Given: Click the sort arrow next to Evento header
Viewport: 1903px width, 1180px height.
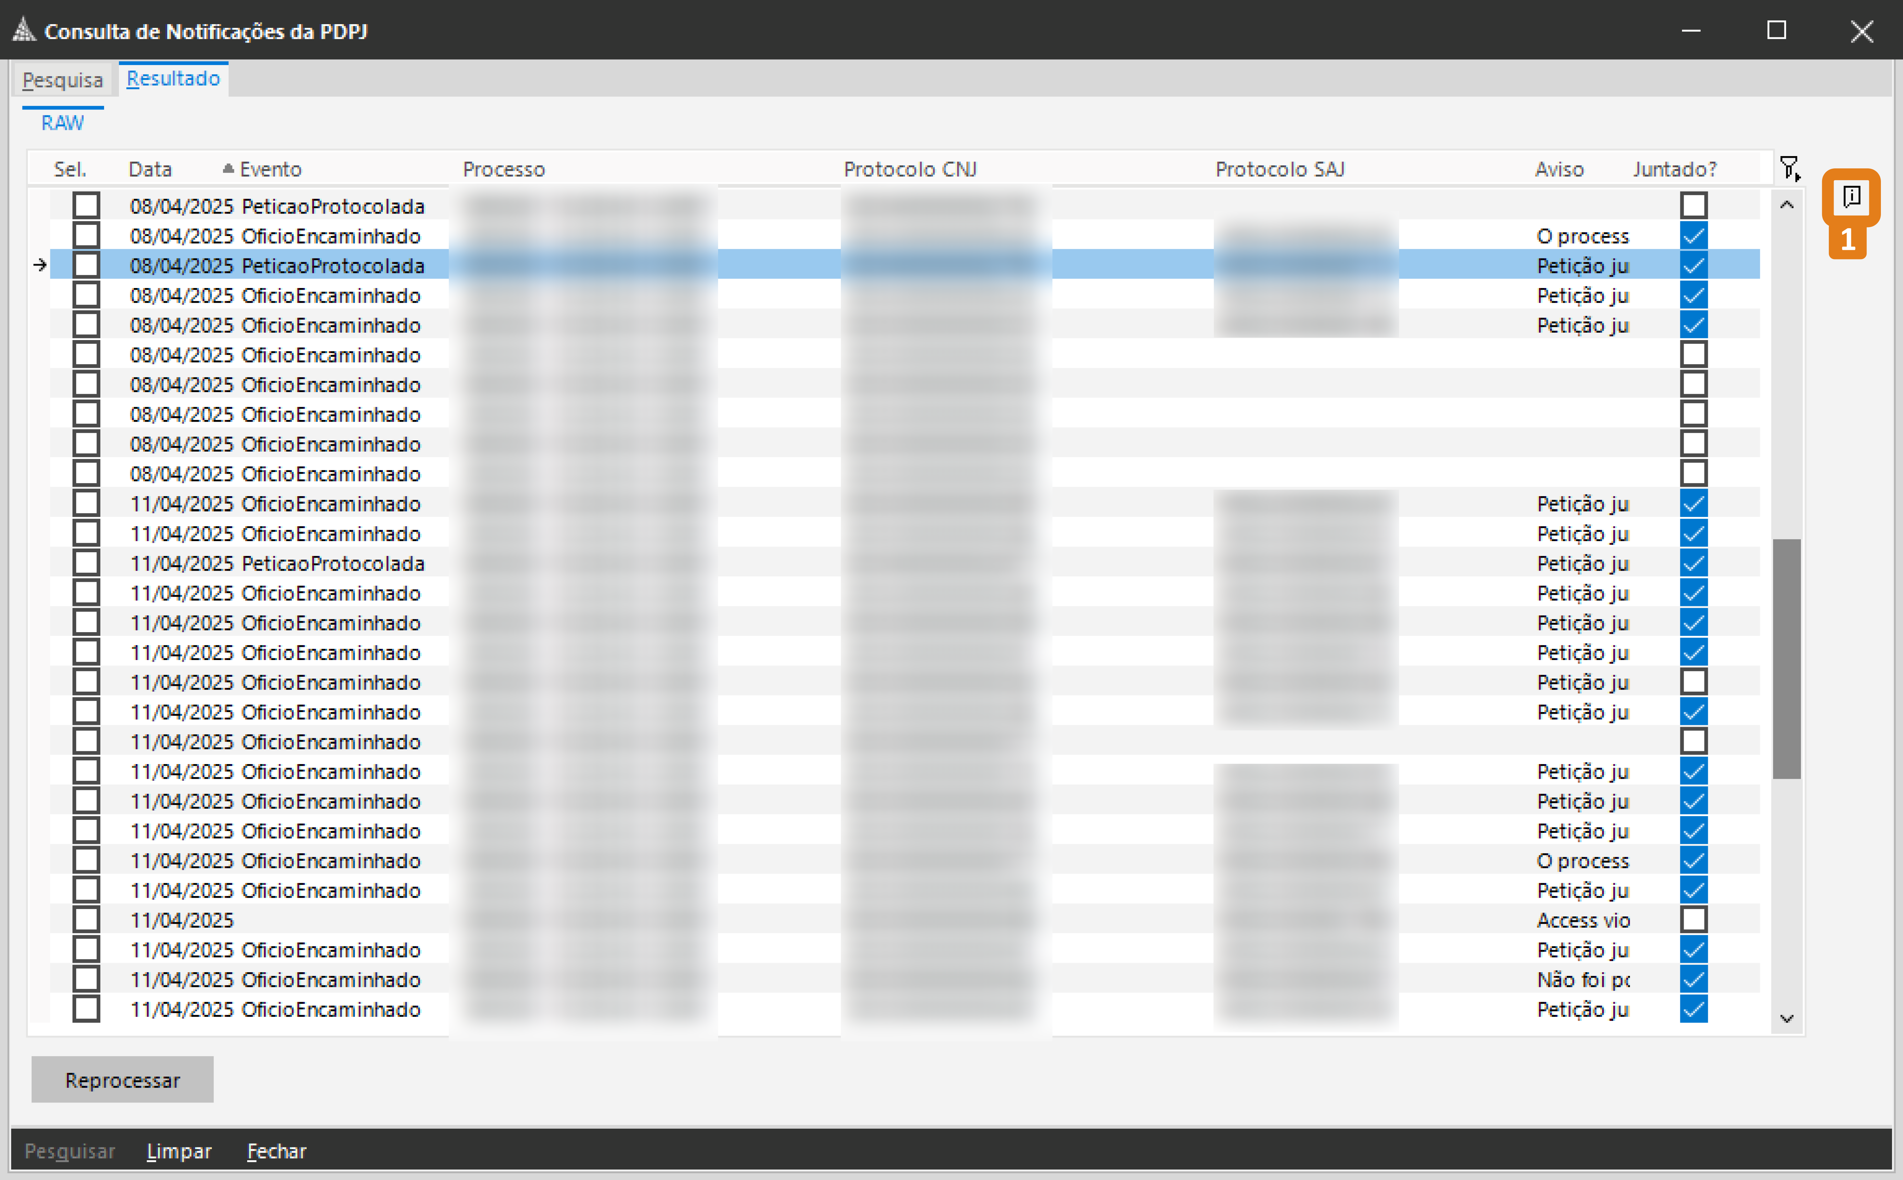Looking at the screenshot, I should [x=228, y=169].
